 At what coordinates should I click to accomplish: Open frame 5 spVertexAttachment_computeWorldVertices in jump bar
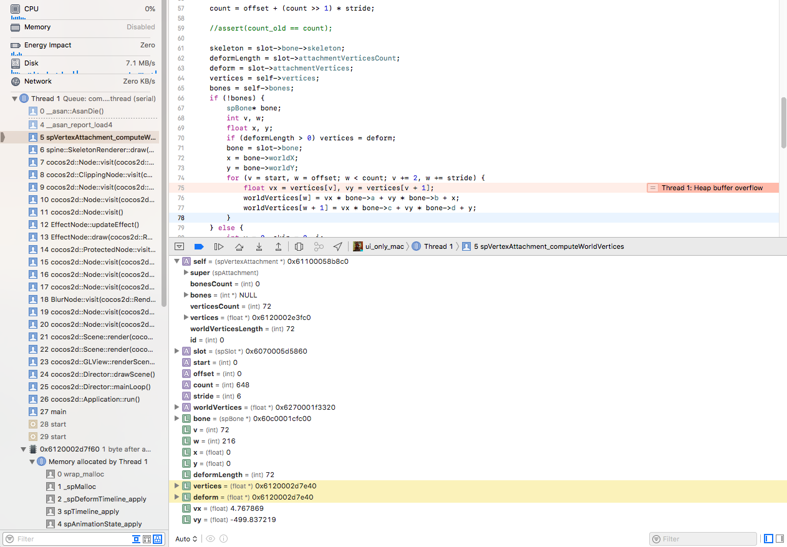point(549,246)
